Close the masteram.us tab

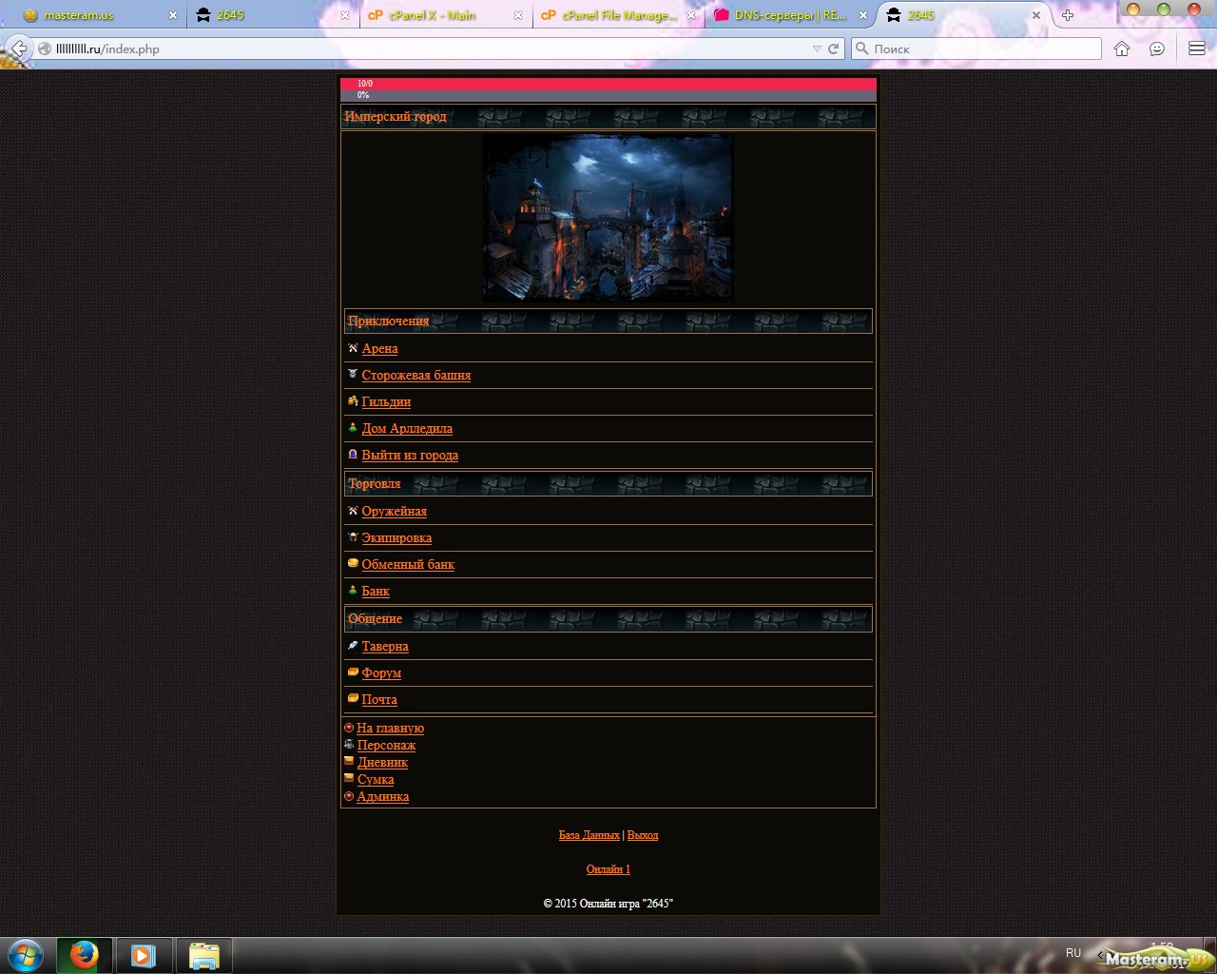173,15
